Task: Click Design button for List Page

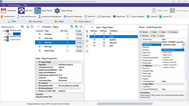Action: (79, 34)
